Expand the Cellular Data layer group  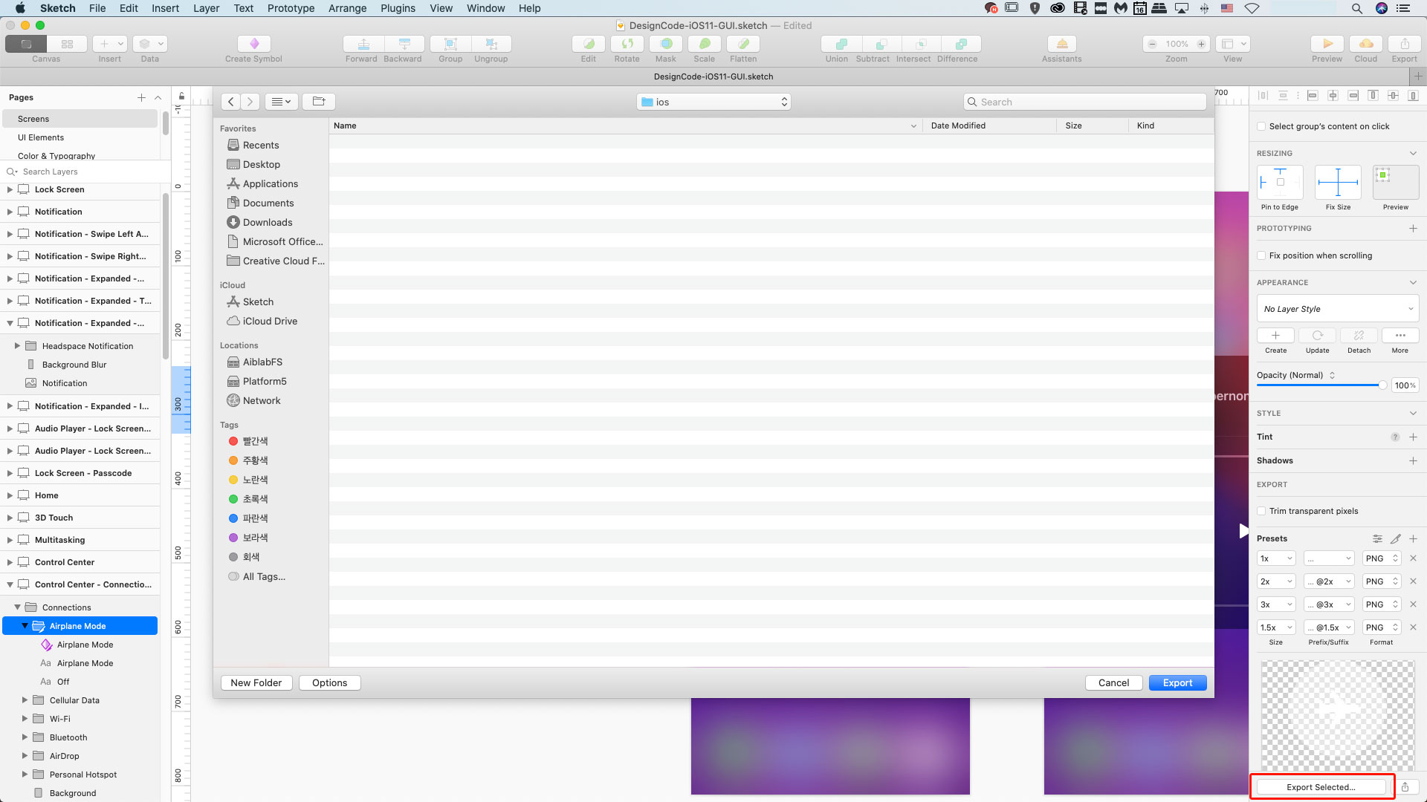point(25,700)
